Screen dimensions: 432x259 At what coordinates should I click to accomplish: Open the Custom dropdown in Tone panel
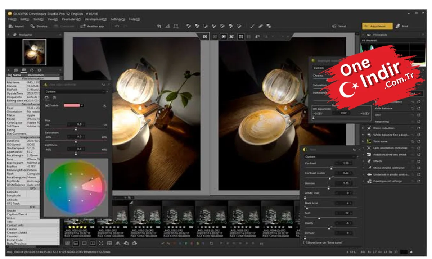click(x=330, y=156)
